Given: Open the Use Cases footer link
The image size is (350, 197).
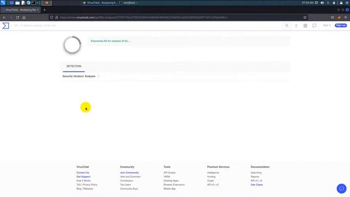Looking at the screenshot, I should tap(256, 185).
